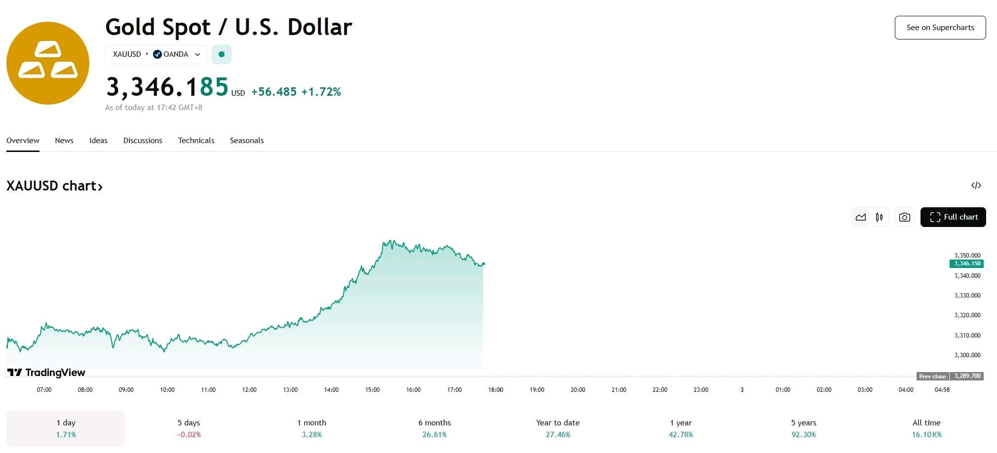Select the 1 month range

(x=311, y=429)
